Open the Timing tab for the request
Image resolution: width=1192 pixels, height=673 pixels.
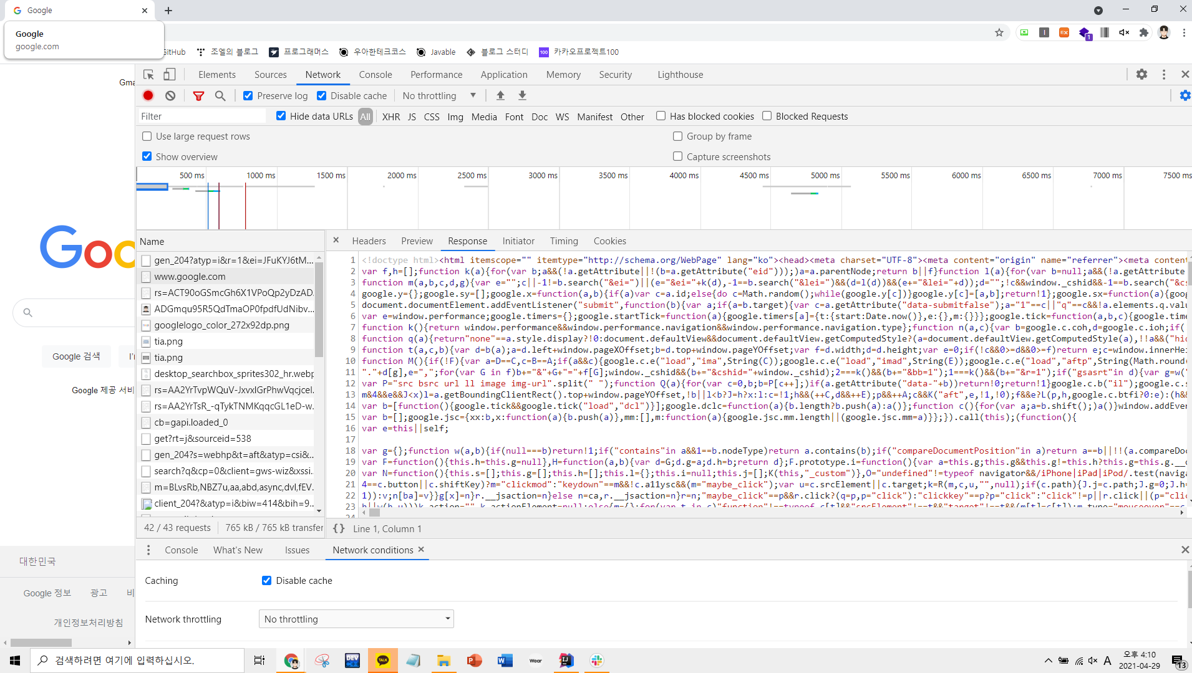[564, 241]
